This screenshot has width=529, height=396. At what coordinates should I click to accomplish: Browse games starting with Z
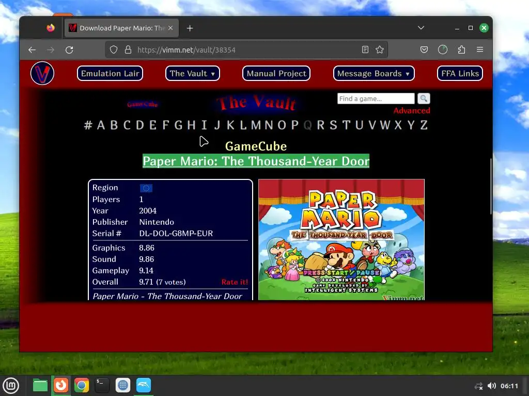tap(424, 125)
